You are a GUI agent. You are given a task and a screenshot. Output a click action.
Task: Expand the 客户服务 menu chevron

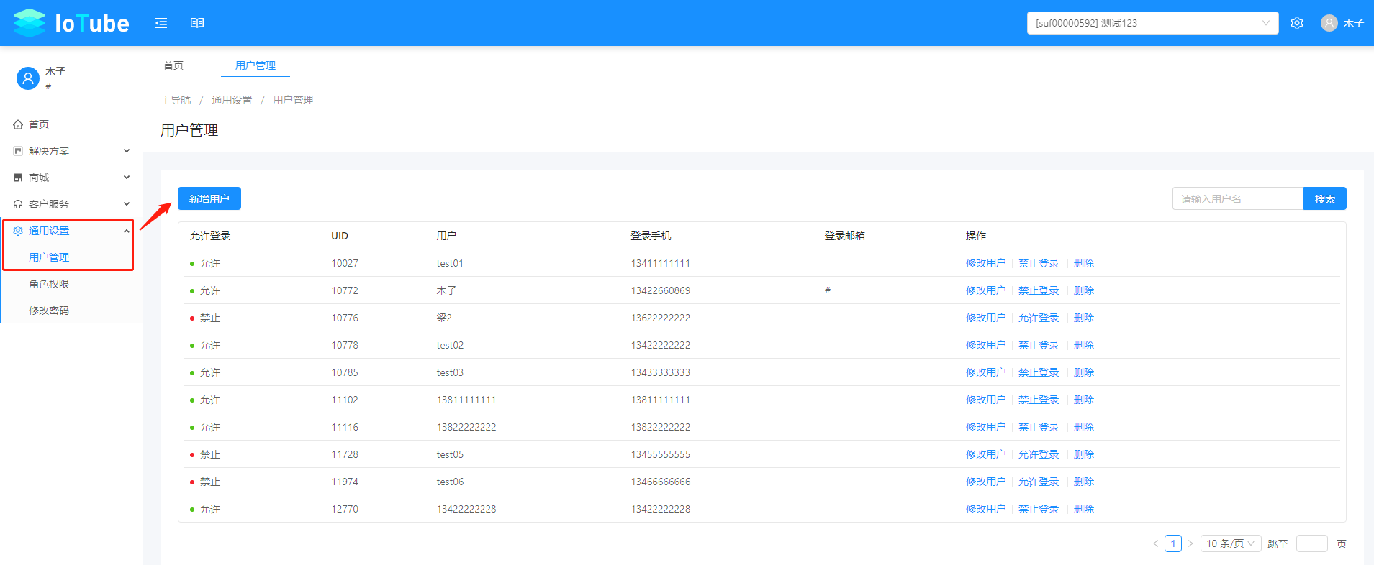tap(127, 204)
